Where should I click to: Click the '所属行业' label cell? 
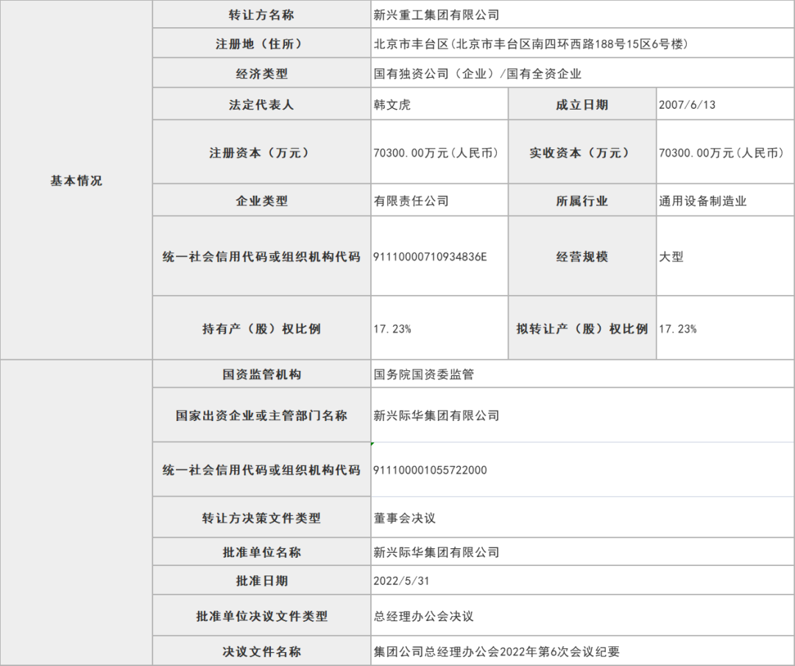coord(582,200)
